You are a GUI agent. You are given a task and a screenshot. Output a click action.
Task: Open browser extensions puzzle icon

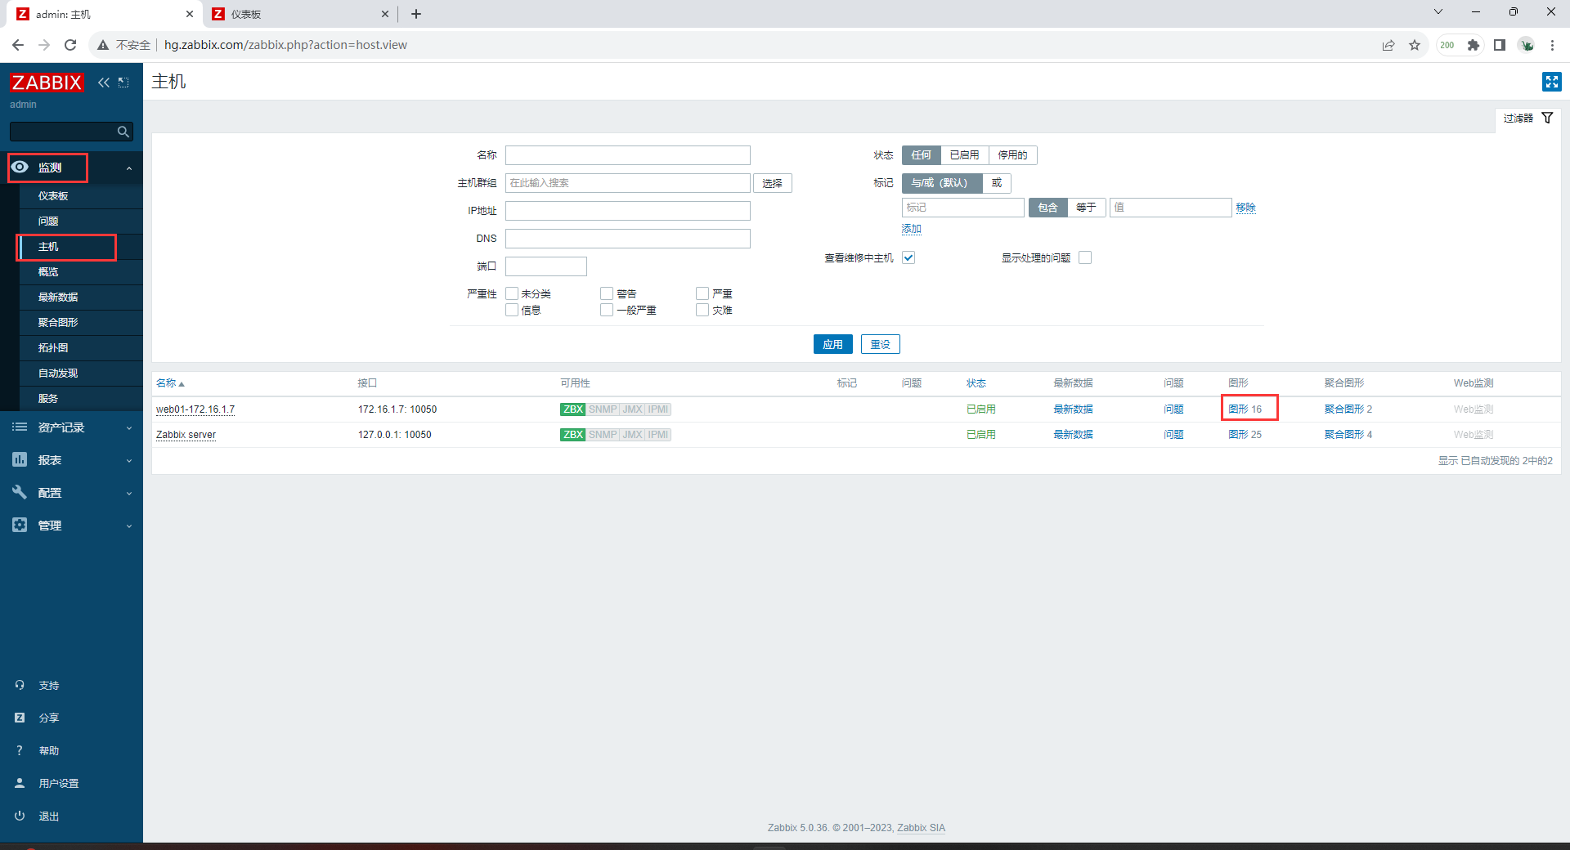pos(1474,45)
